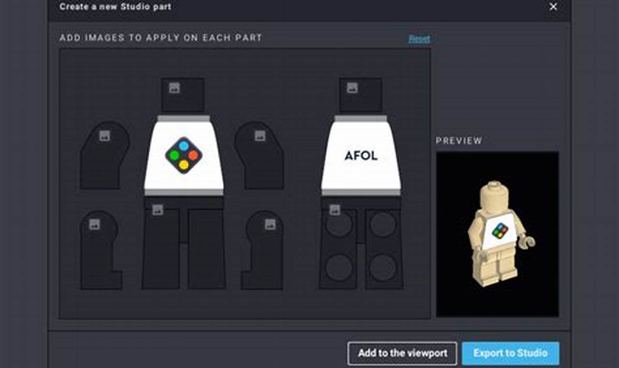The width and height of the screenshot is (619, 368).
Task: Click image icon on front legs part
Action: point(157,210)
